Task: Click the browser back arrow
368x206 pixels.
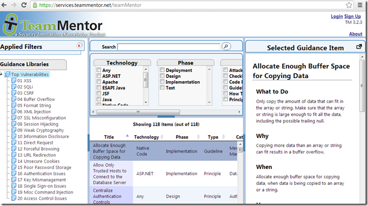Action: pos(4,5)
